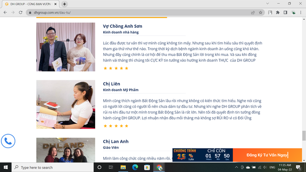Image resolution: width=306 pixels, height=172 pixels.
Task: Open Chrome three-dot menu
Action: [301, 12]
